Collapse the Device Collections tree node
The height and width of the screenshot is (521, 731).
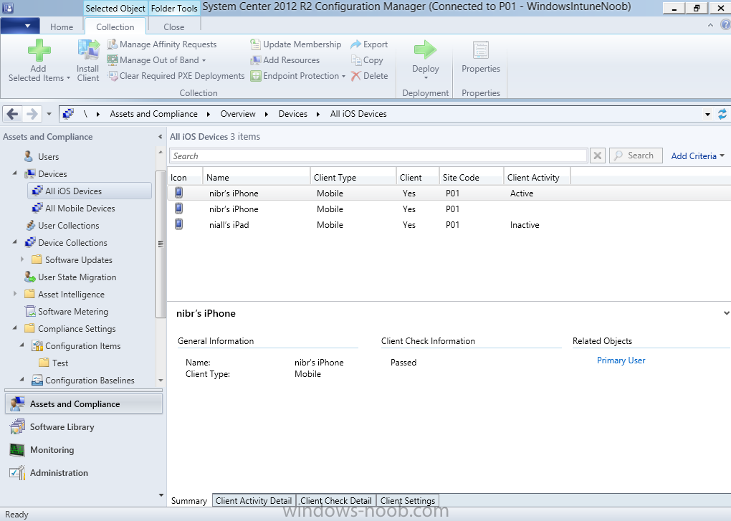(x=14, y=242)
